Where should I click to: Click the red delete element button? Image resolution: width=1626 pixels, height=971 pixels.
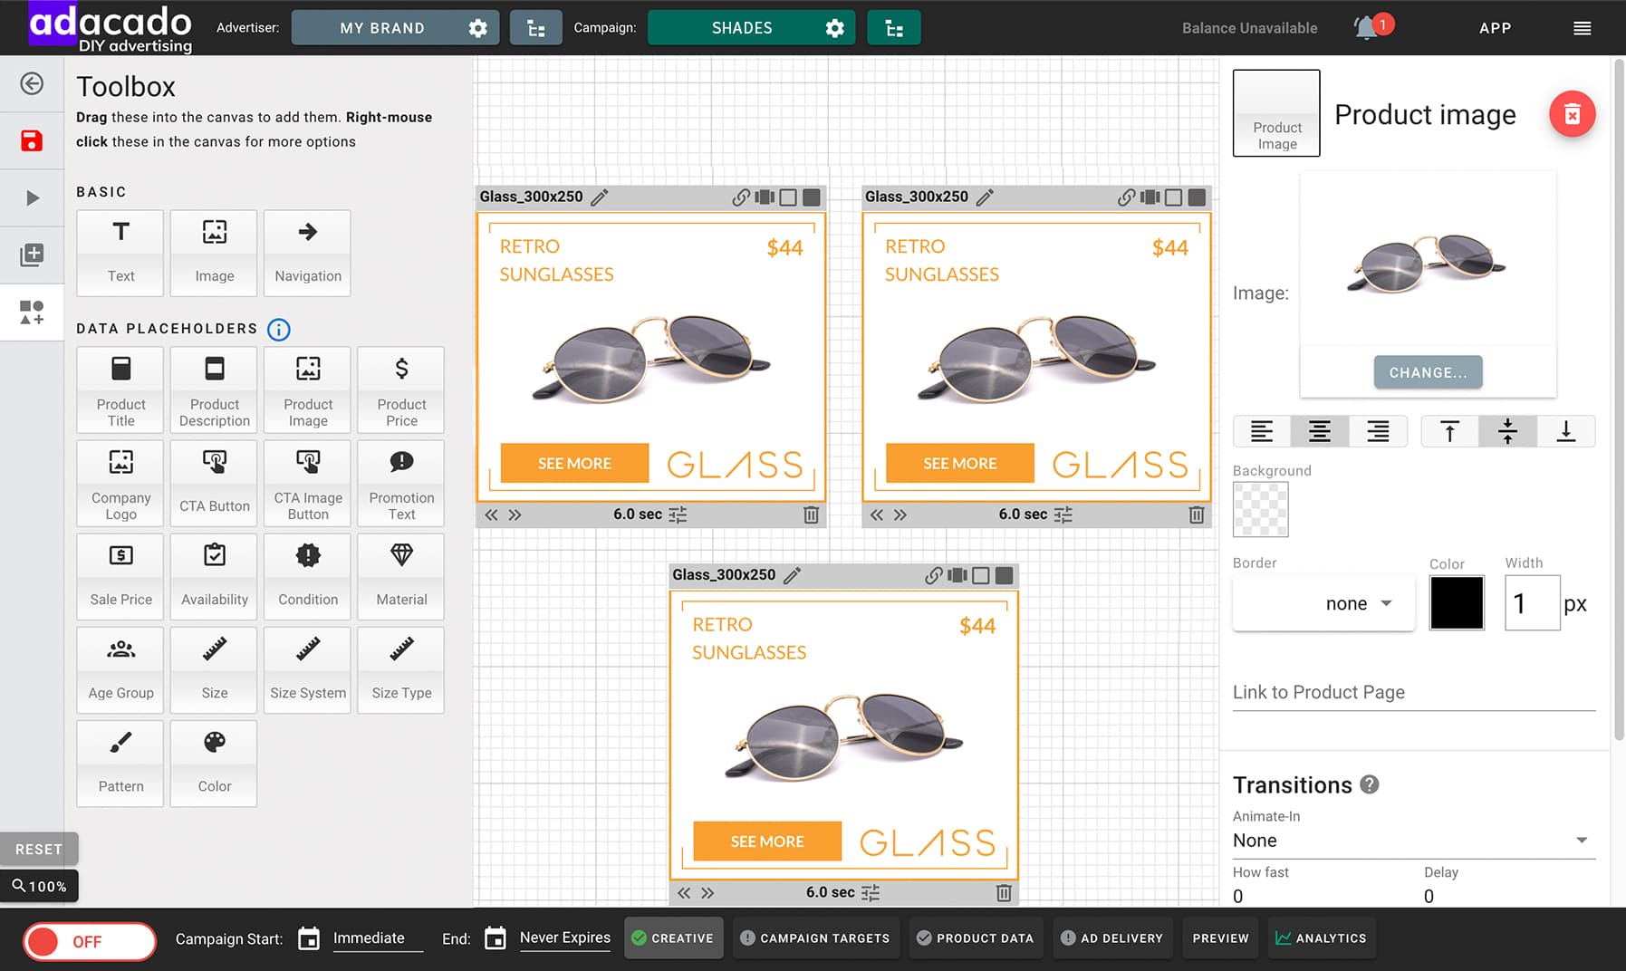pyautogui.click(x=1572, y=115)
